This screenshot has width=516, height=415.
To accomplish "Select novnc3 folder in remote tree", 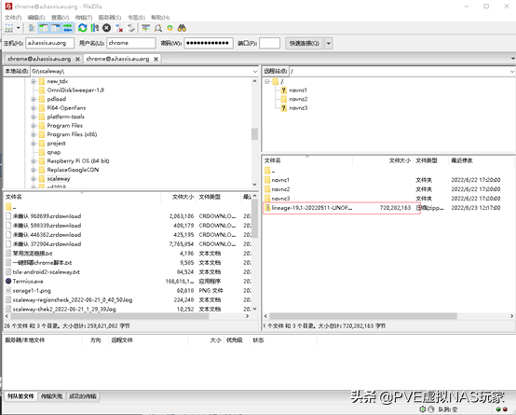I will click(298, 108).
